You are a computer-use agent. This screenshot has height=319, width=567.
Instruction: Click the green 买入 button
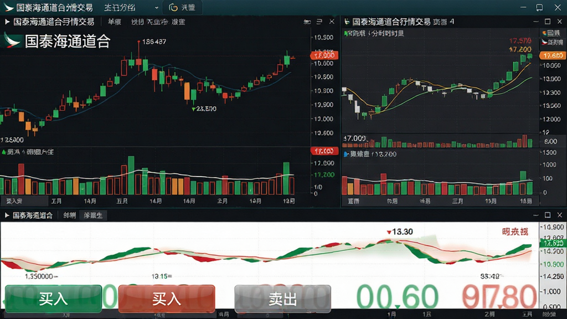53,299
